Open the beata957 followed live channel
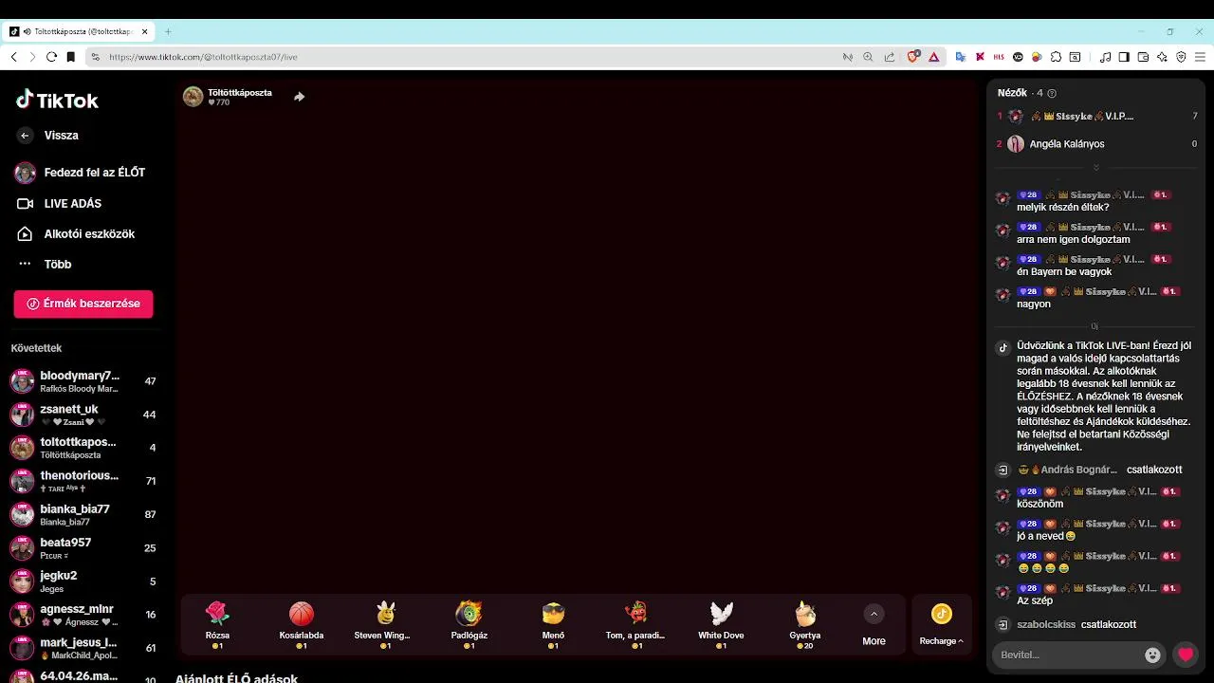 pos(83,548)
